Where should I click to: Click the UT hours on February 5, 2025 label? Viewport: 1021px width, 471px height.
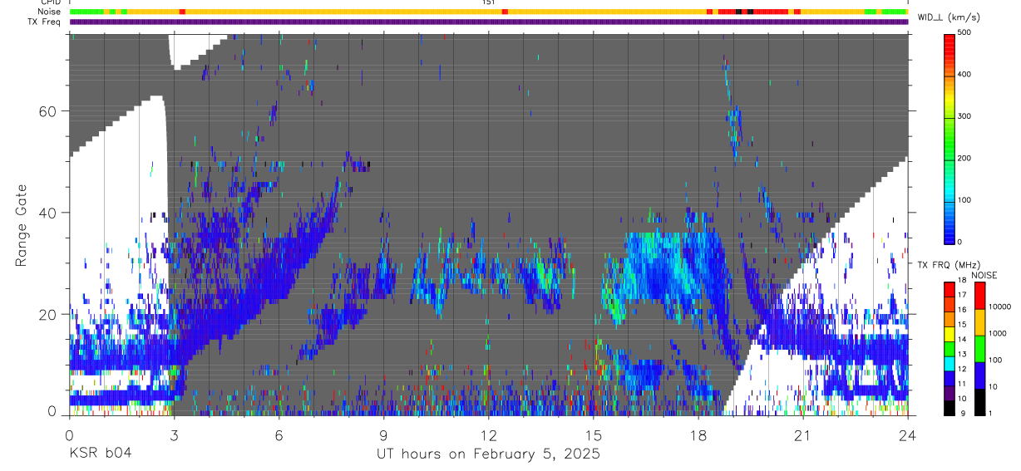tap(489, 454)
